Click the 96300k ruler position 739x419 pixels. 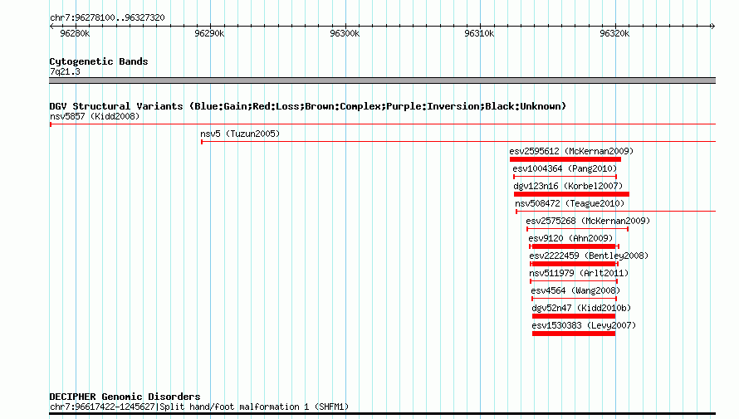[345, 33]
